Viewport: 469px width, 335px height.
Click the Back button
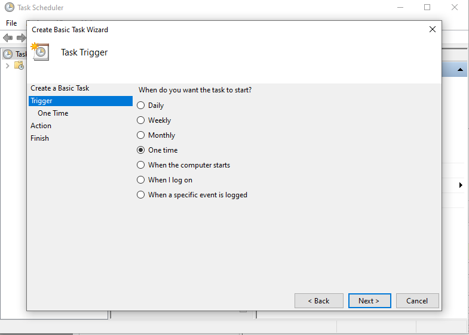coord(319,300)
